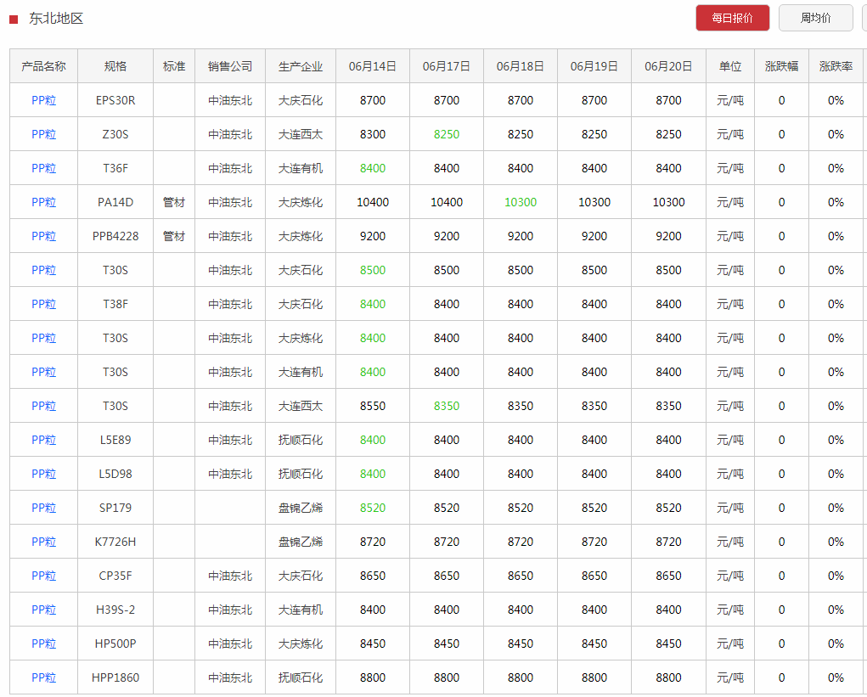The image size is (867, 697).
Task: Click the 8450 price under 06月14日
Action: (x=373, y=644)
